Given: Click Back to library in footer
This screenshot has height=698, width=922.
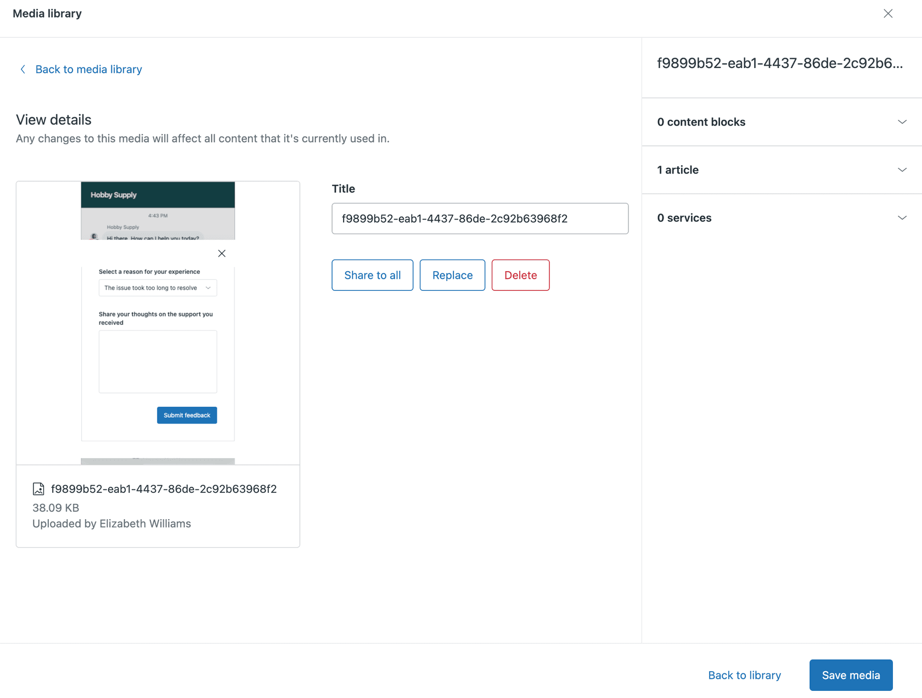Looking at the screenshot, I should 744,675.
